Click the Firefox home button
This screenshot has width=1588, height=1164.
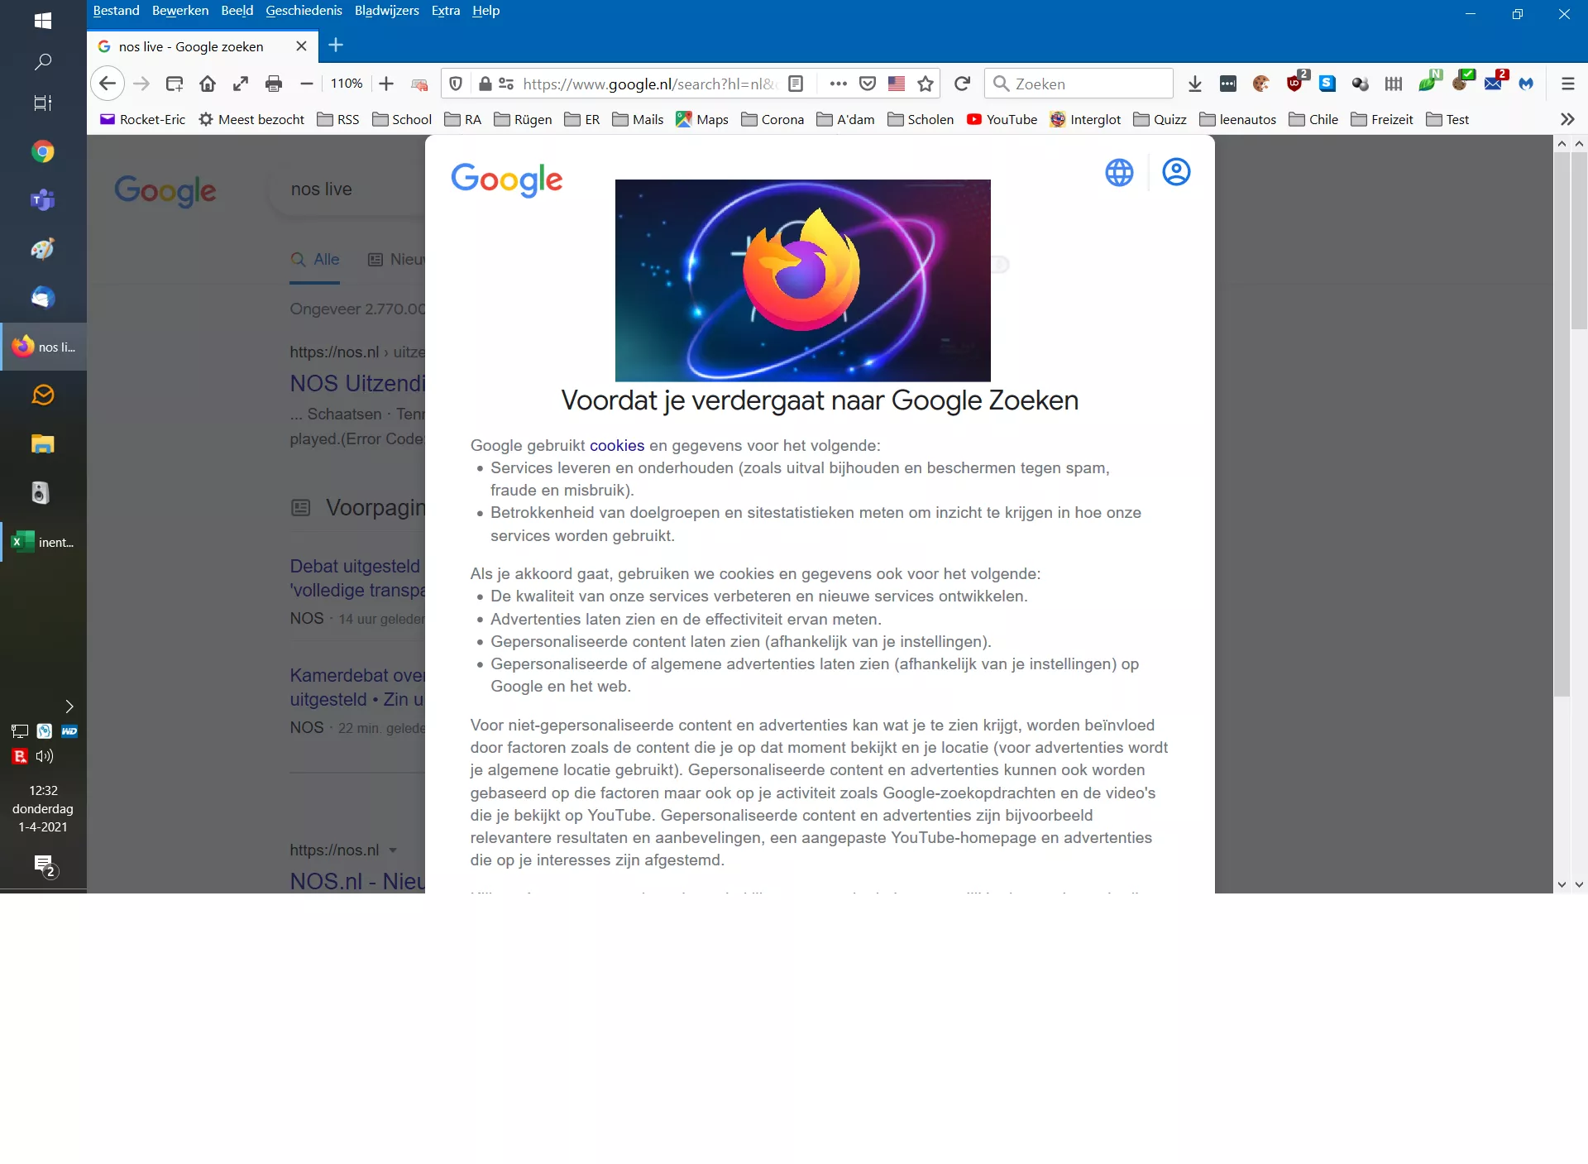(x=208, y=84)
